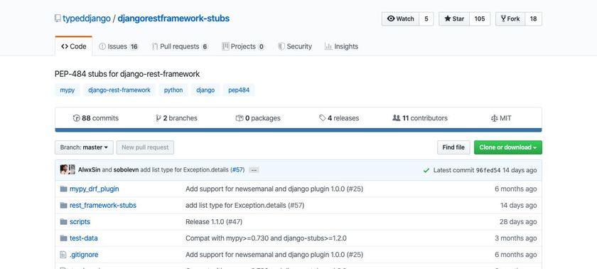Click the .gitignore file icon
This screenshot has height=269, width=597.
pos(63,255)
